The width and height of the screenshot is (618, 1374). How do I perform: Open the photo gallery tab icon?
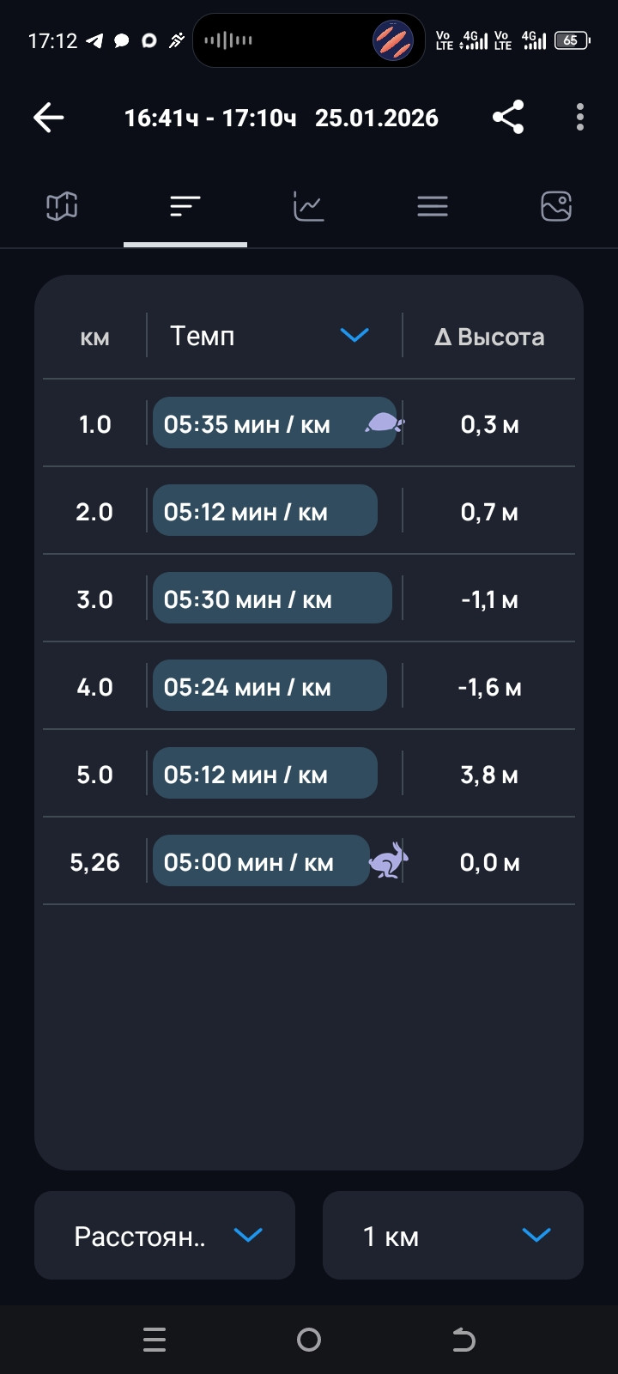pyautogui.click(x=556, y=206)
